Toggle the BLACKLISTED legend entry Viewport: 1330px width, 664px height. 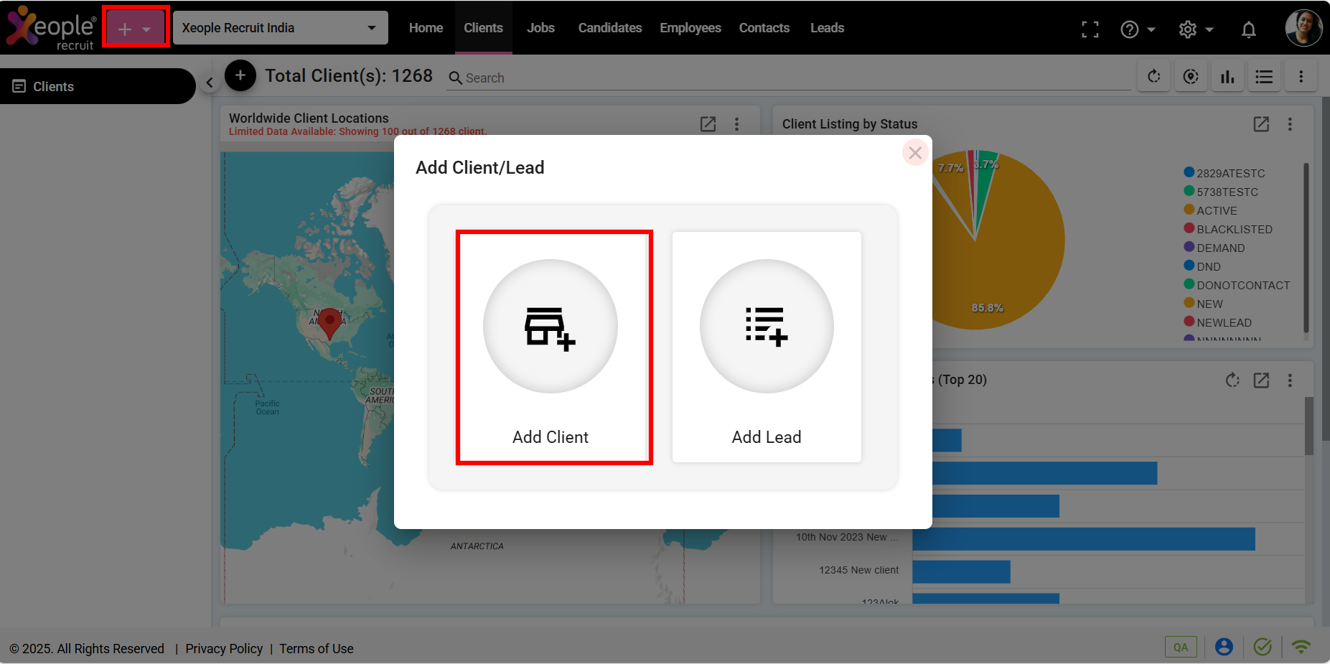pos(1228,229)
